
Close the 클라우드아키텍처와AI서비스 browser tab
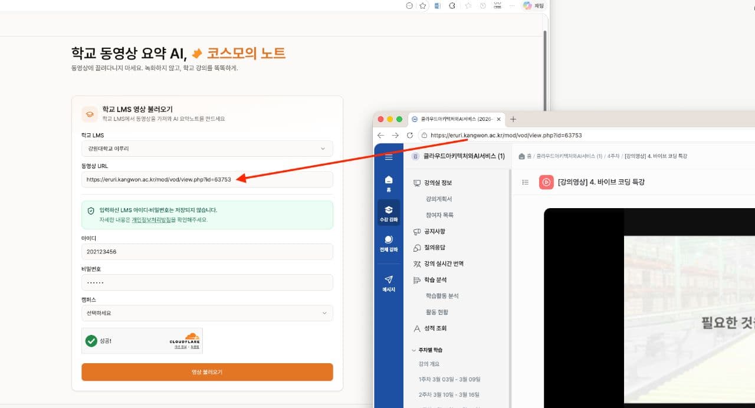[x=498, y=119]
